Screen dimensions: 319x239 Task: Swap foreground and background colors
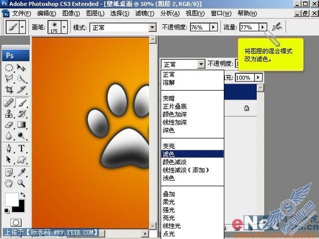23,194
